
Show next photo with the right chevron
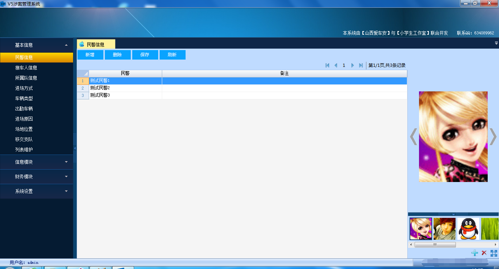(493, 137)
